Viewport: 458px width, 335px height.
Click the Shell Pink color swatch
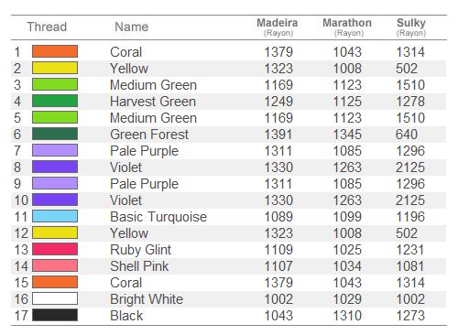[55, 265]
